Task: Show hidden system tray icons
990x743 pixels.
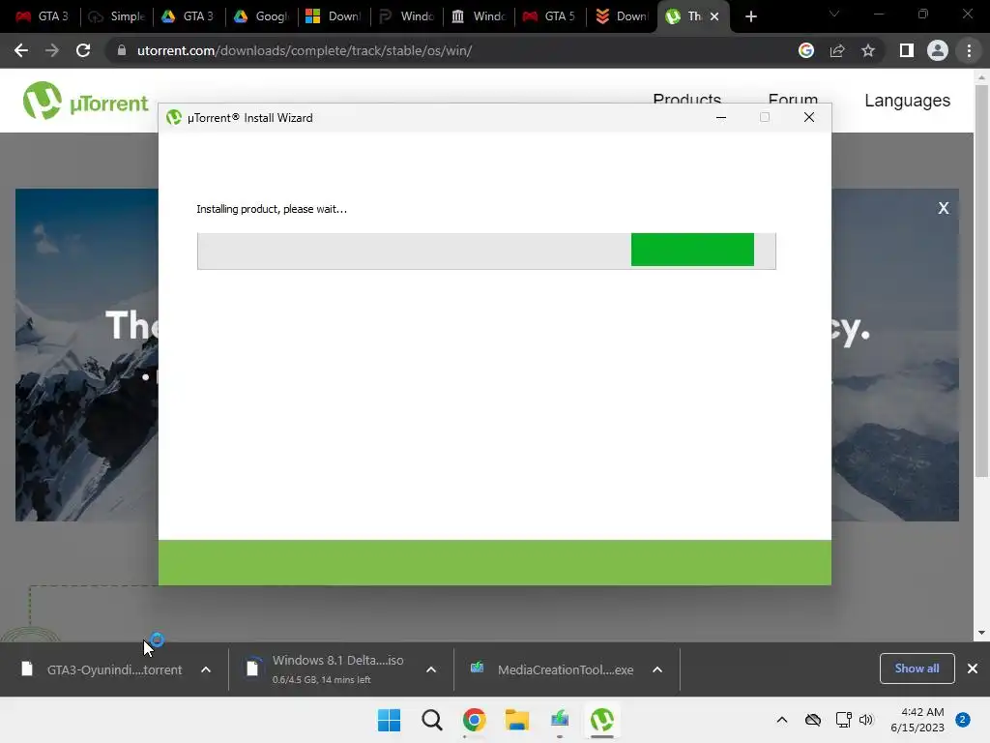Action: coord(781,720)
